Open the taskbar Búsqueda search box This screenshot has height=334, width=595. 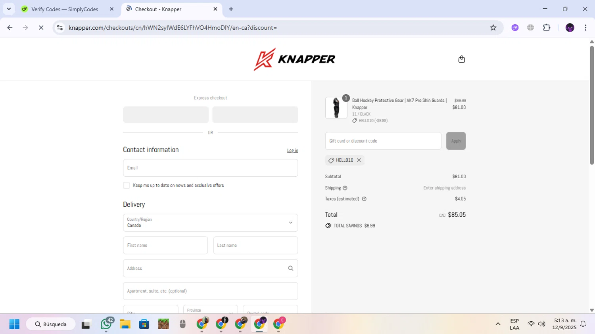(x=51, y=324)
